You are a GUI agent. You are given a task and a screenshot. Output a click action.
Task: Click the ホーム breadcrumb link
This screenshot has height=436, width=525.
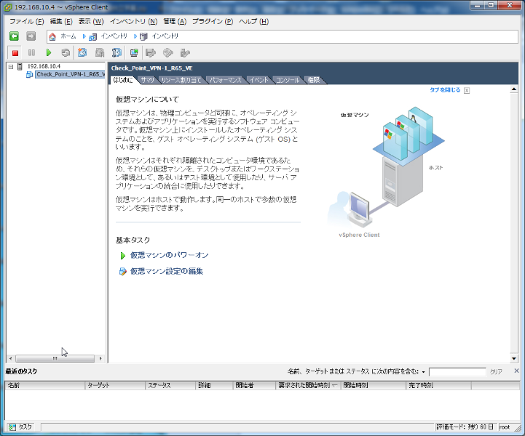[x=68, y=36]
